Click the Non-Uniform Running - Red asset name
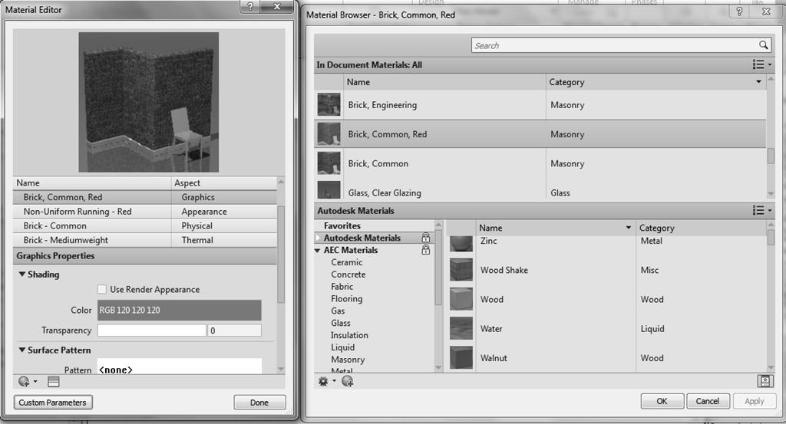The width and height of the screenshot is (786, 424). [78, 212]
